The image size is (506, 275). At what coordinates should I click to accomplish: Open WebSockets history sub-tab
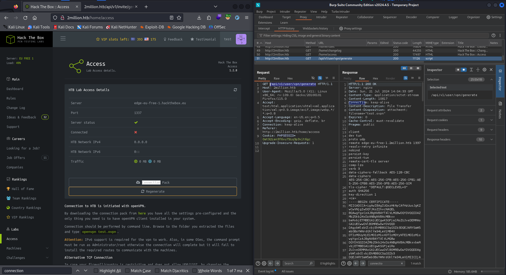315,28
